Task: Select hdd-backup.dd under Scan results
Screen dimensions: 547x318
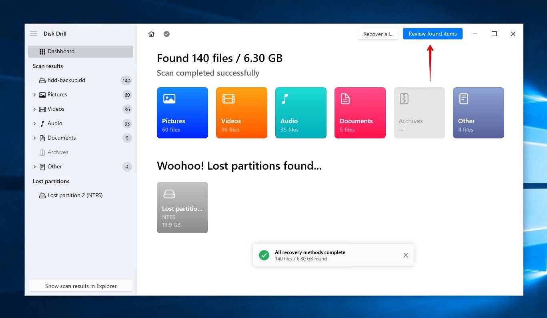Action: click(x=66, y=80)
